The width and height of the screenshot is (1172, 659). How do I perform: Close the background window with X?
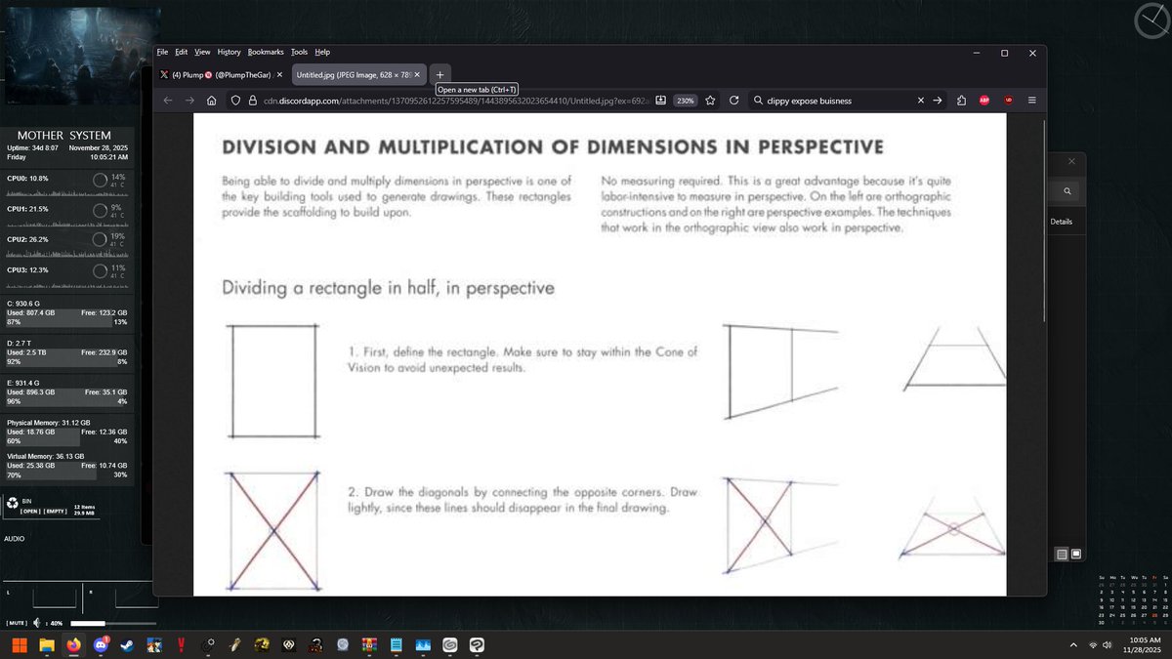coord(1071,160)
